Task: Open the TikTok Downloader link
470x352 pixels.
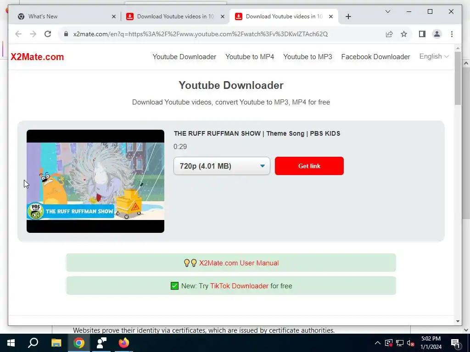Action: 239,286
